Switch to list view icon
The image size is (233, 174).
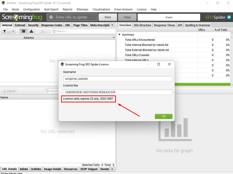click(x=24, y=31)
